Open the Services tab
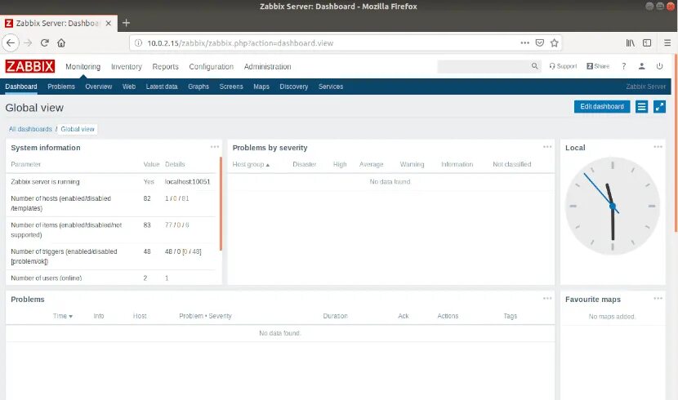 click(331, 87)
